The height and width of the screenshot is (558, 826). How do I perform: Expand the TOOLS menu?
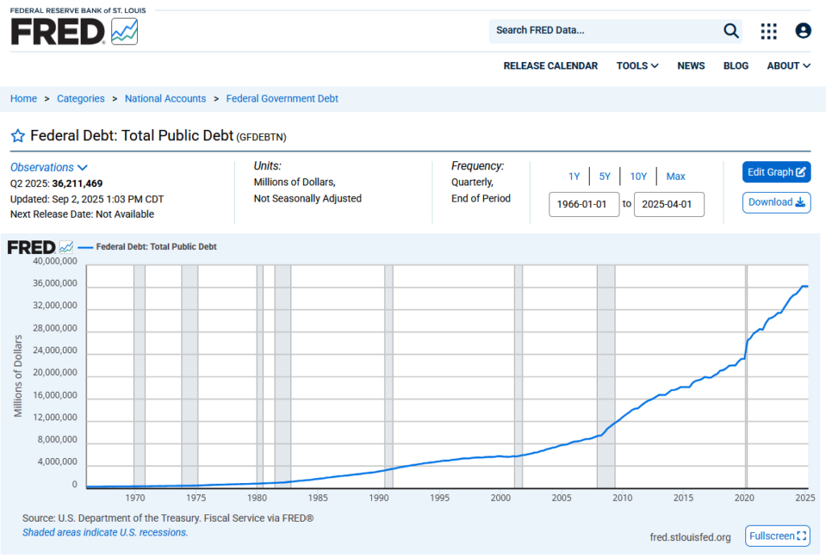click(x=637, y=66)
